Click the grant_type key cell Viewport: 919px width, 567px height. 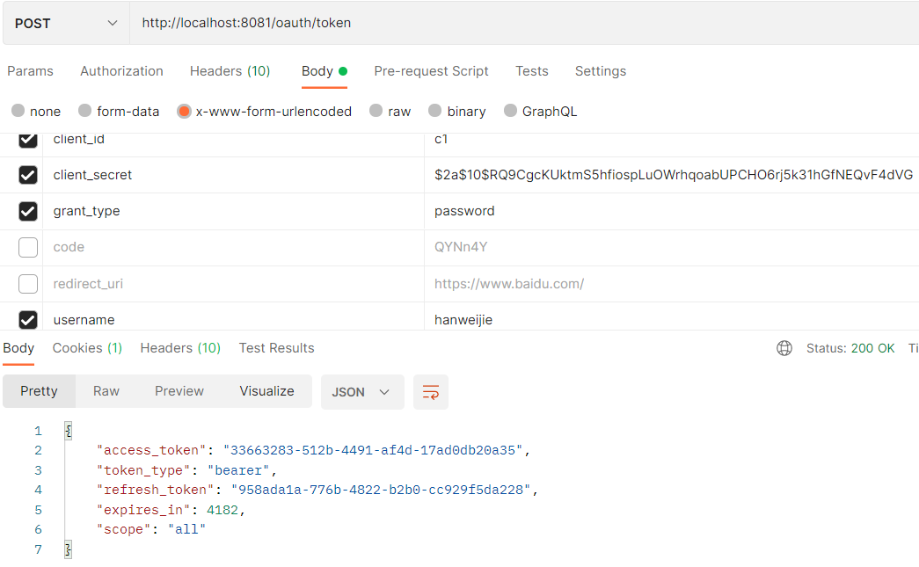[x=233, y=212]
